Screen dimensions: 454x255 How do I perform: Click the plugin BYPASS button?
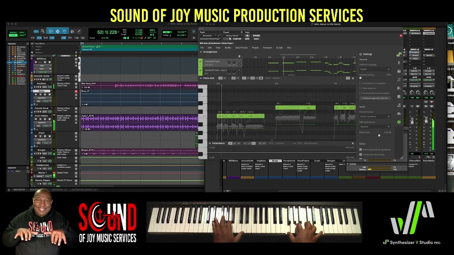[x=256, y=36]
